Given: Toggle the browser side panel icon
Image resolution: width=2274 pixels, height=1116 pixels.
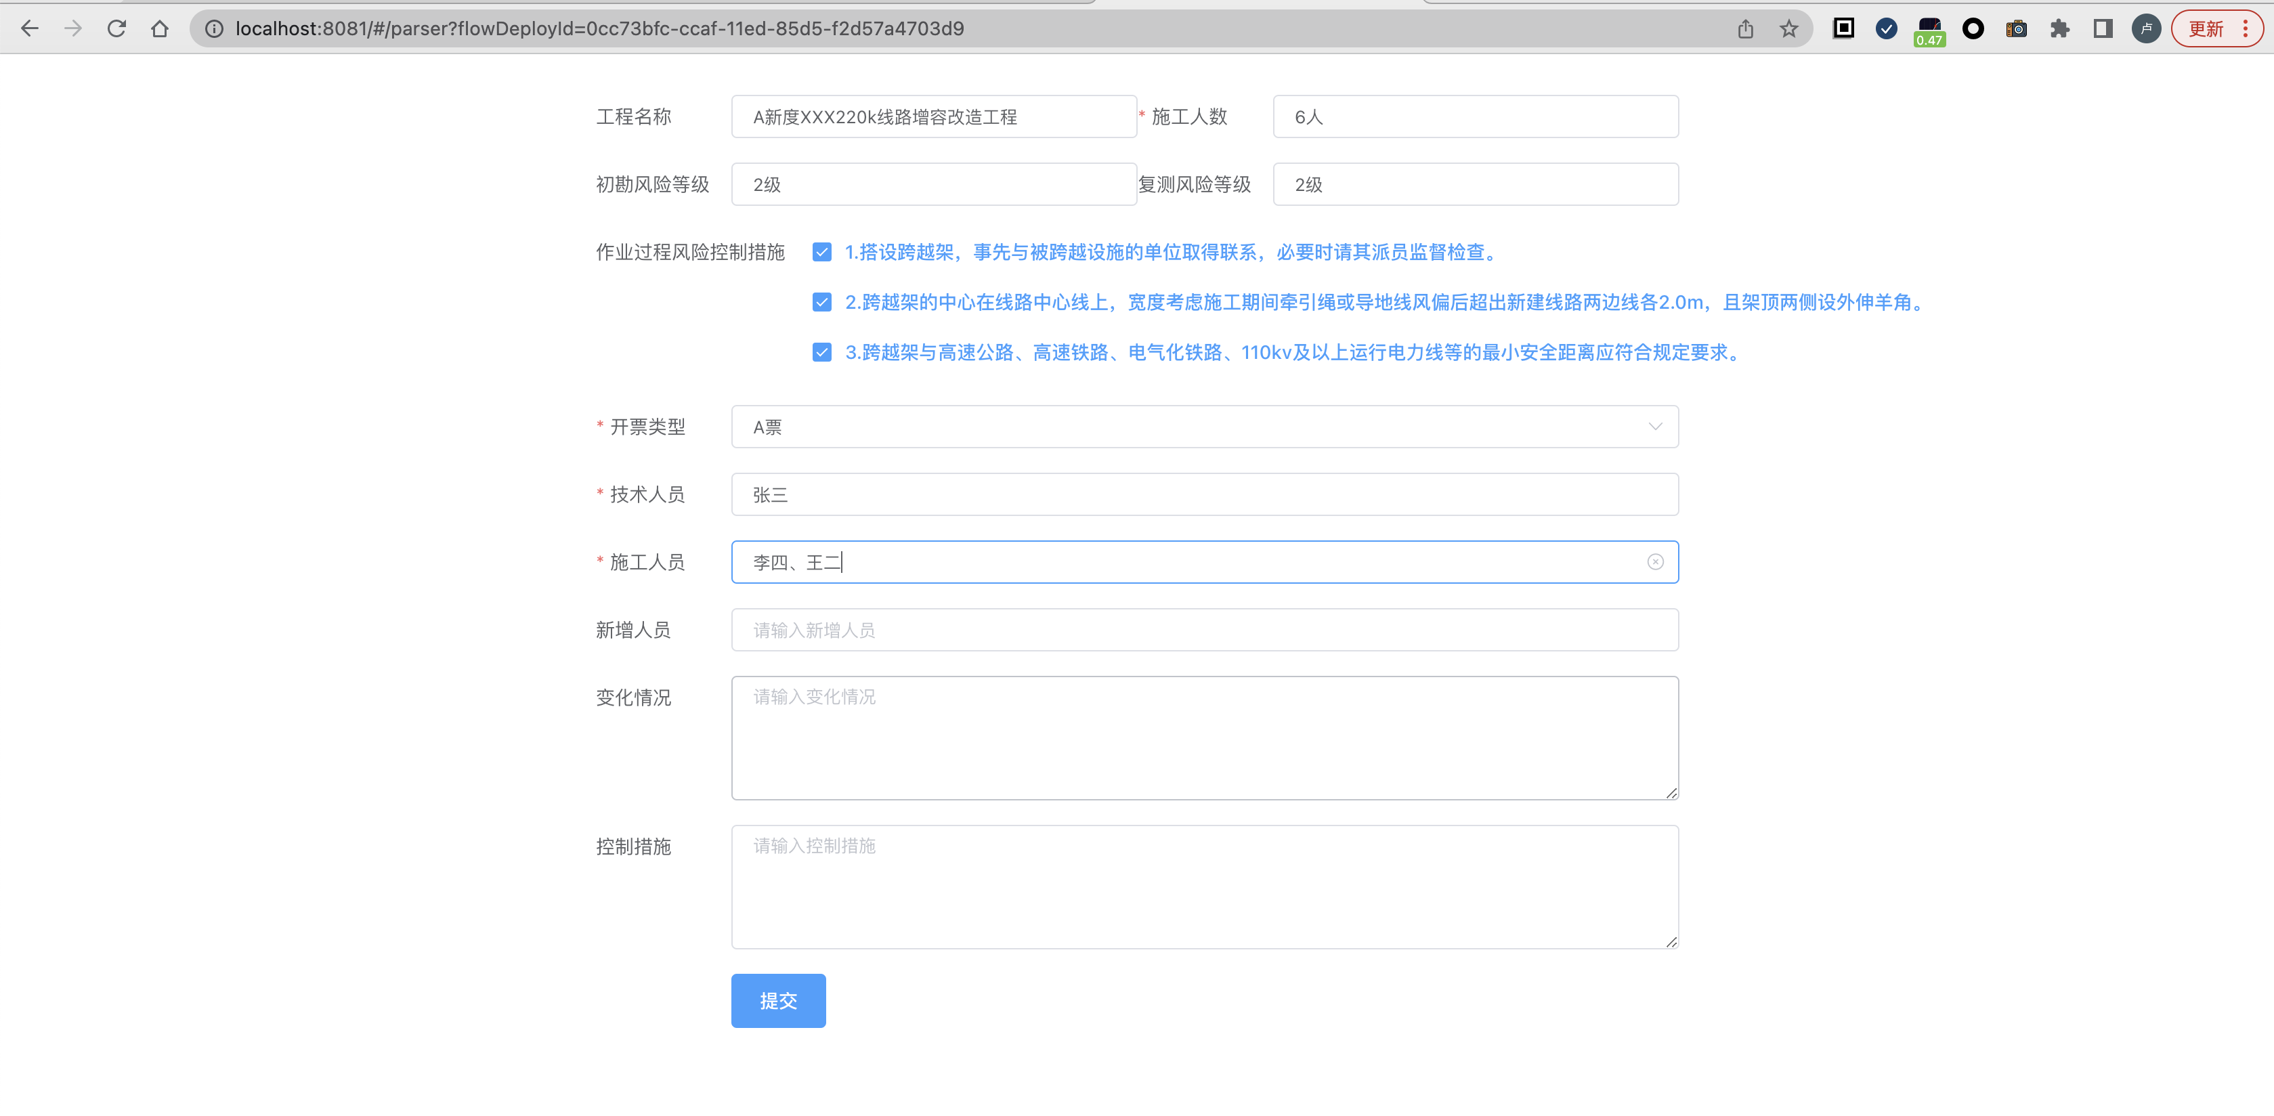Looking at the screenshot, I should 2103,28.
